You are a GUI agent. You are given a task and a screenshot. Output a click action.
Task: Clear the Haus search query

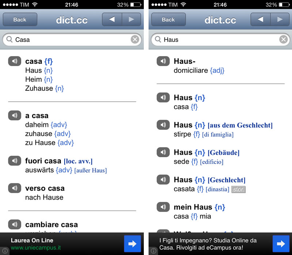point(283,39)
